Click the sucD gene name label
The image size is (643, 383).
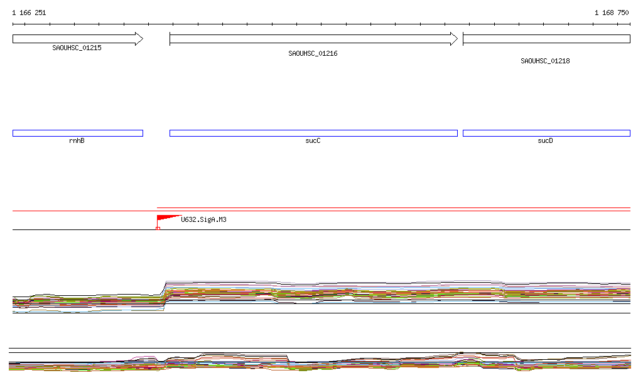click(x=545, y=141)
